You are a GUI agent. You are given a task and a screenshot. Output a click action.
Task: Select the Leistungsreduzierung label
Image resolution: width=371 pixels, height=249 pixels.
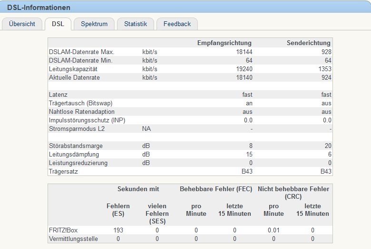coord(78,163)
